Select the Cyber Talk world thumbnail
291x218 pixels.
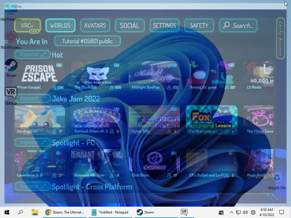click(154, 120)
